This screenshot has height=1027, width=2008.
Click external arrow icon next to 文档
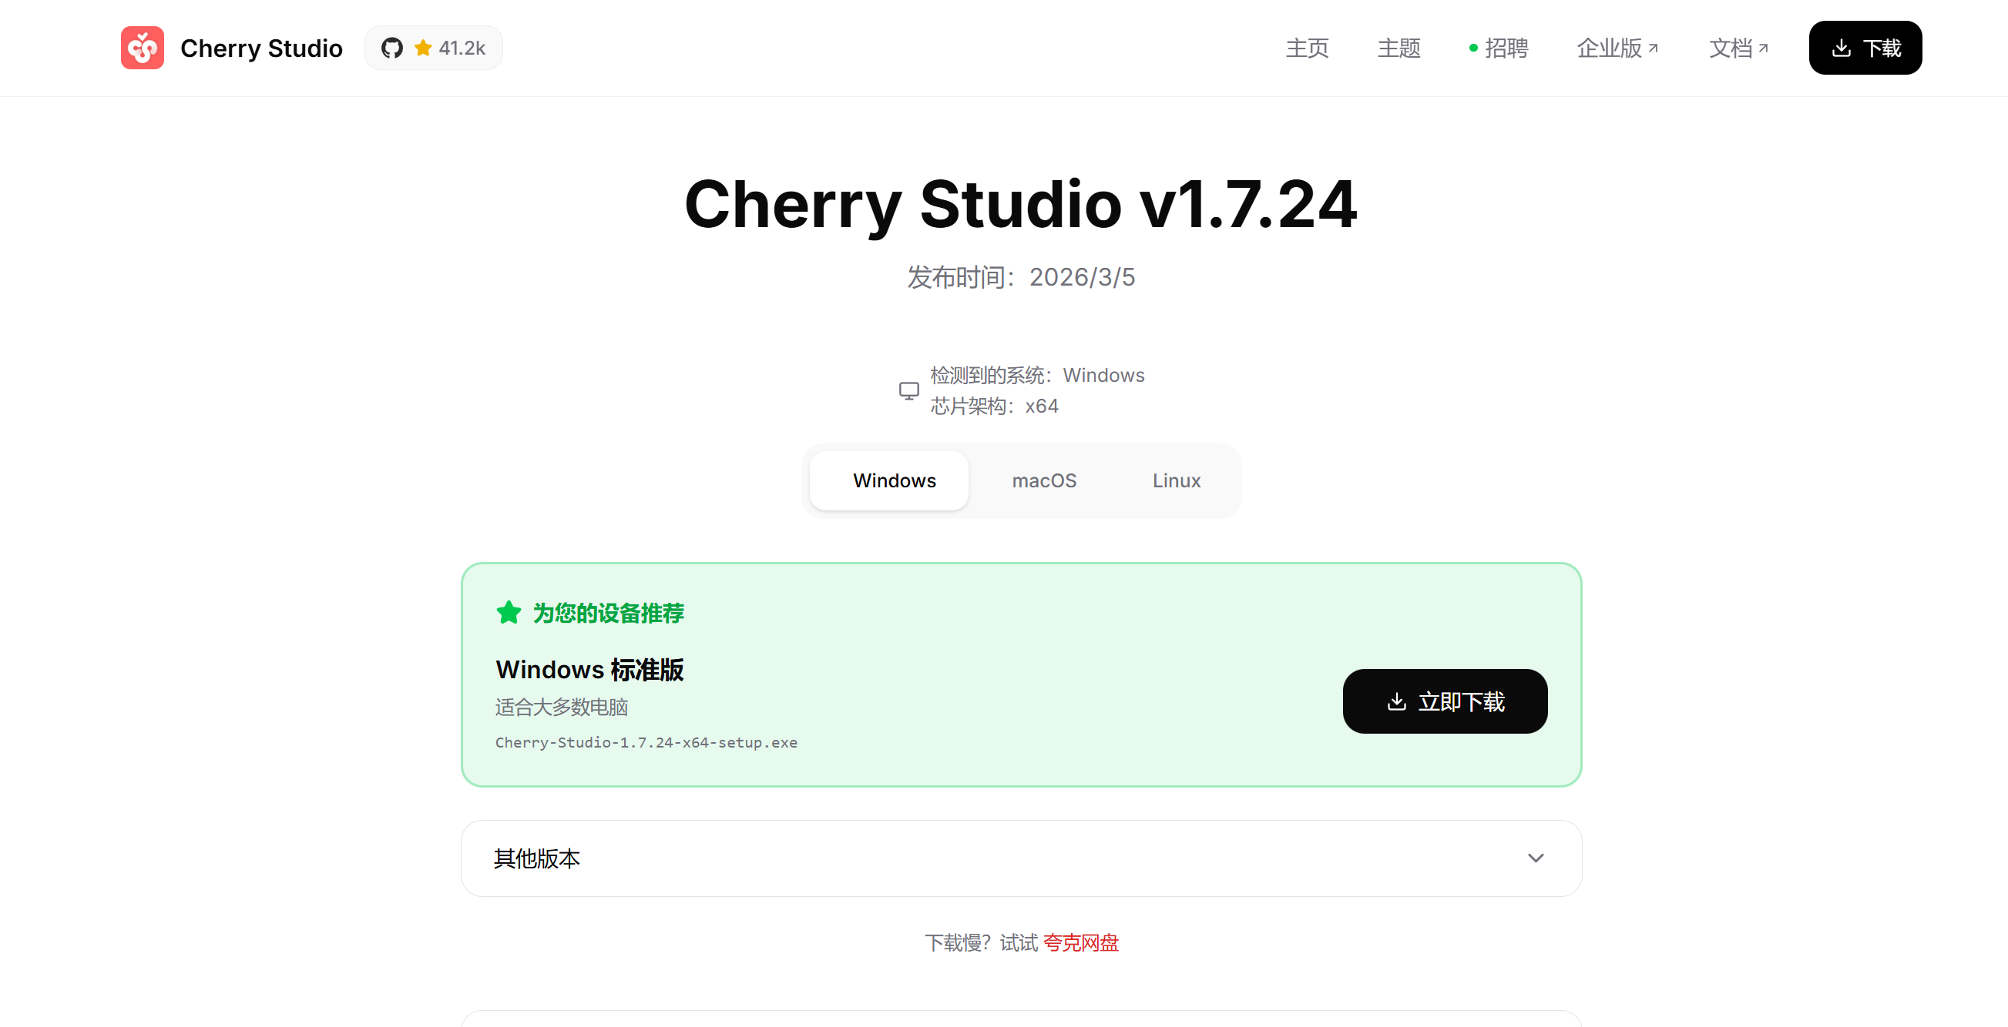point(1763,49)
